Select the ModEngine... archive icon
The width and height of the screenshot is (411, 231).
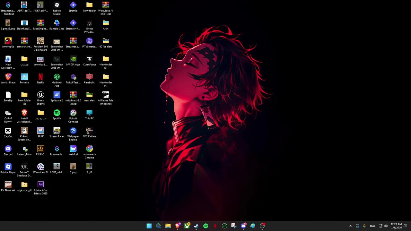40,25
